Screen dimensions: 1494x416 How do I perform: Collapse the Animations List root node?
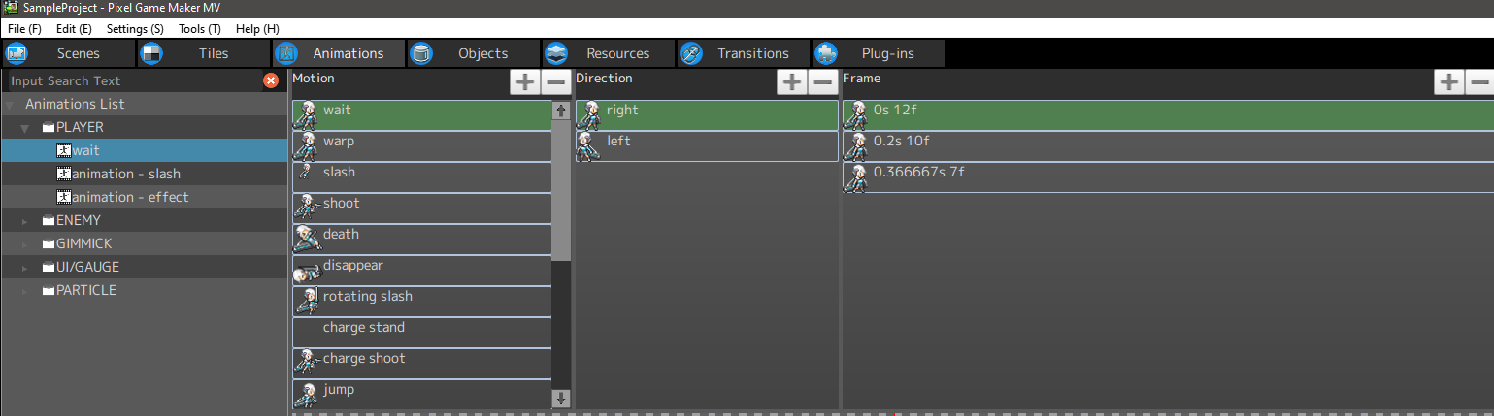point(10,105)
